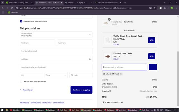Open the Country/Region dropdown

56,35
